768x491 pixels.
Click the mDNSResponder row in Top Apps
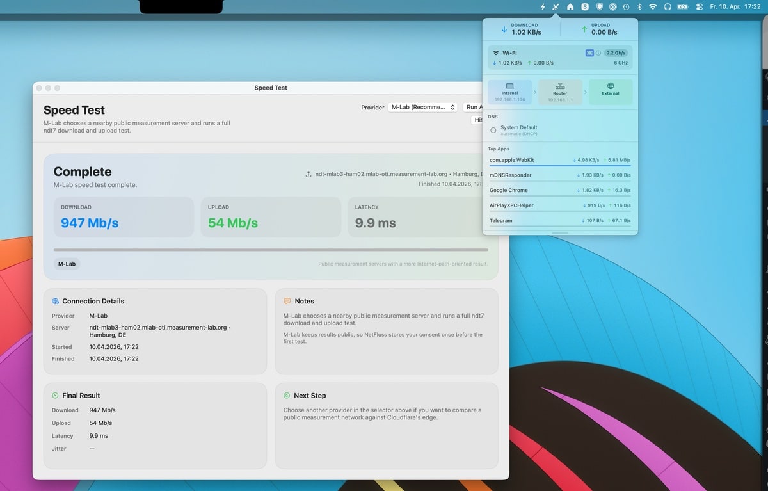(560, 175)
